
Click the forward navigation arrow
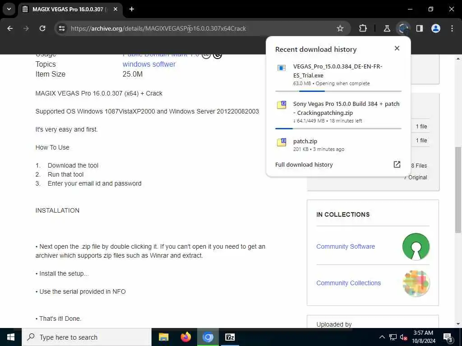(x=26, y=28)
